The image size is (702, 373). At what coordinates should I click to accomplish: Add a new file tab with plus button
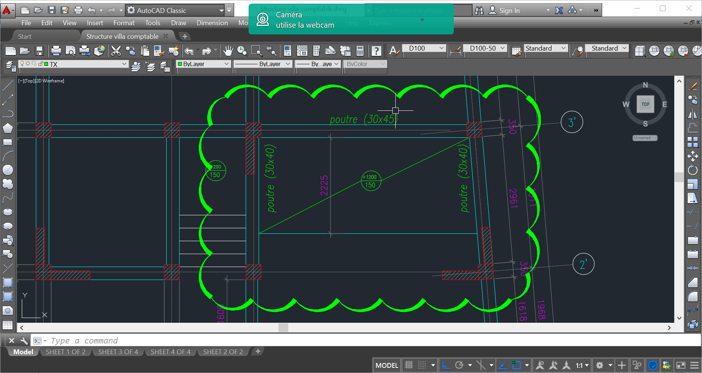185,36
